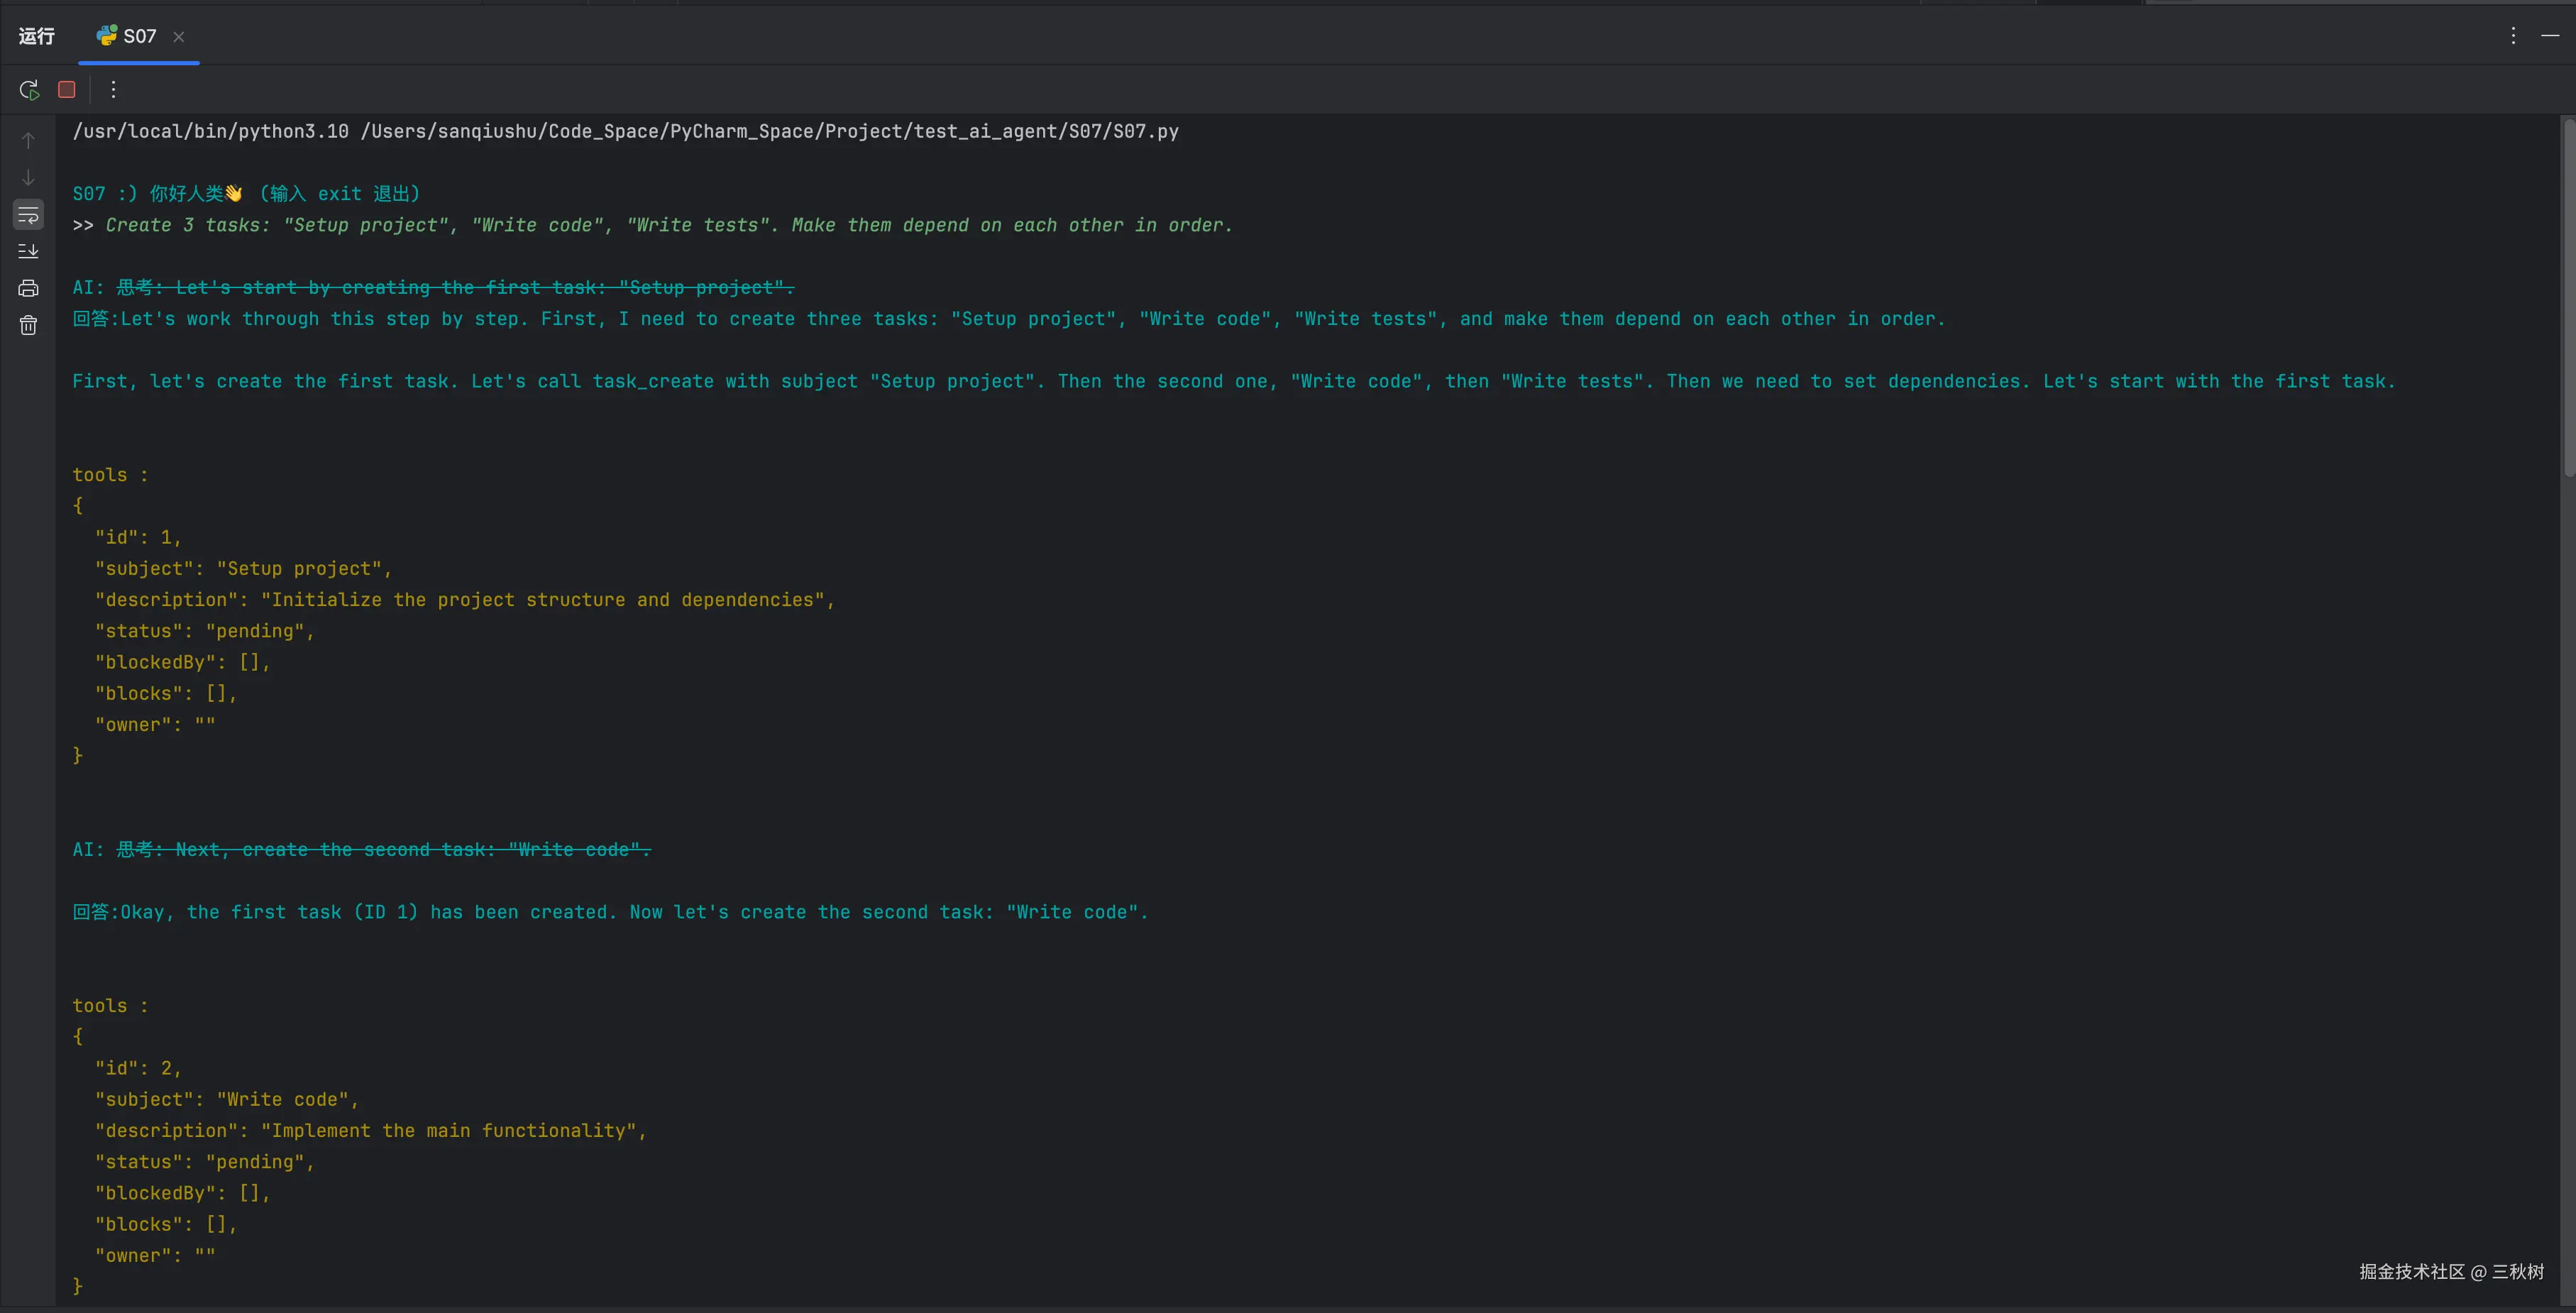Click the 运行 tool window title

point(36,36)
